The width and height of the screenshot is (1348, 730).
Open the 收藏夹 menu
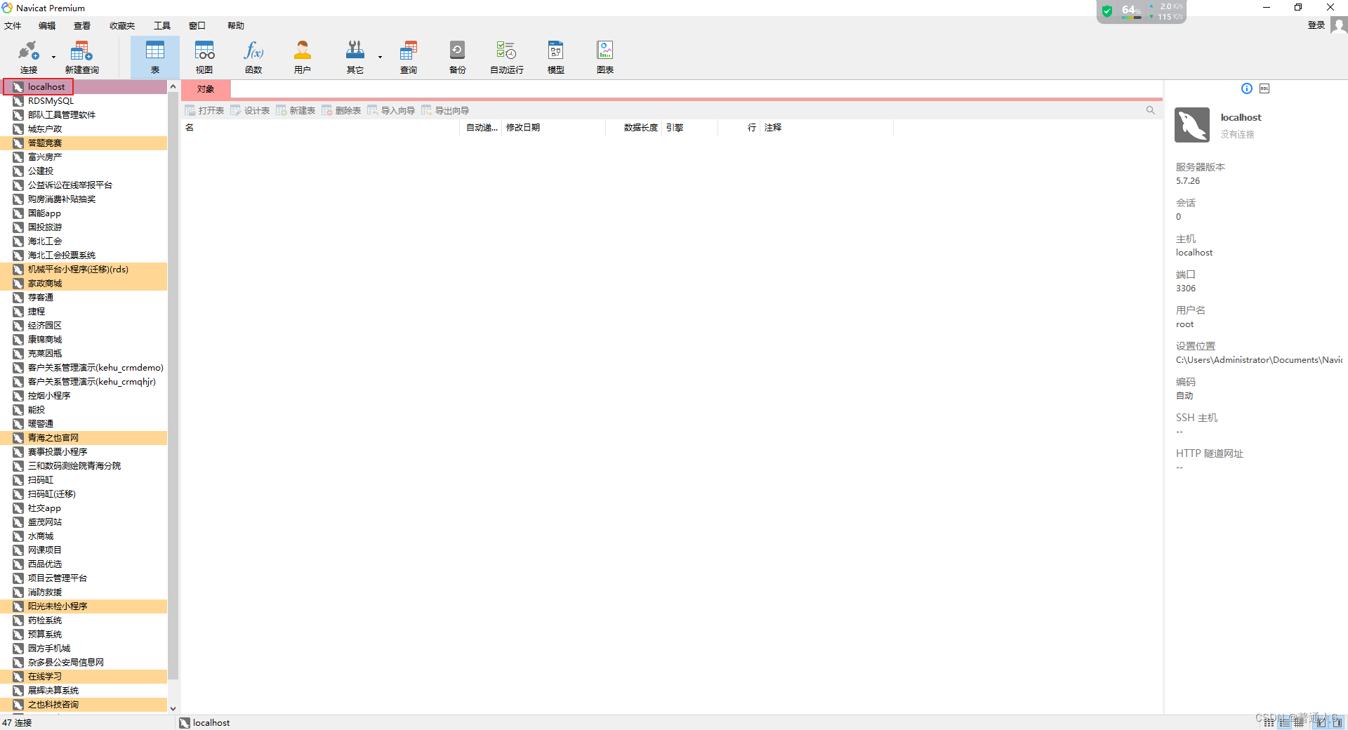(x=122, y=26)
